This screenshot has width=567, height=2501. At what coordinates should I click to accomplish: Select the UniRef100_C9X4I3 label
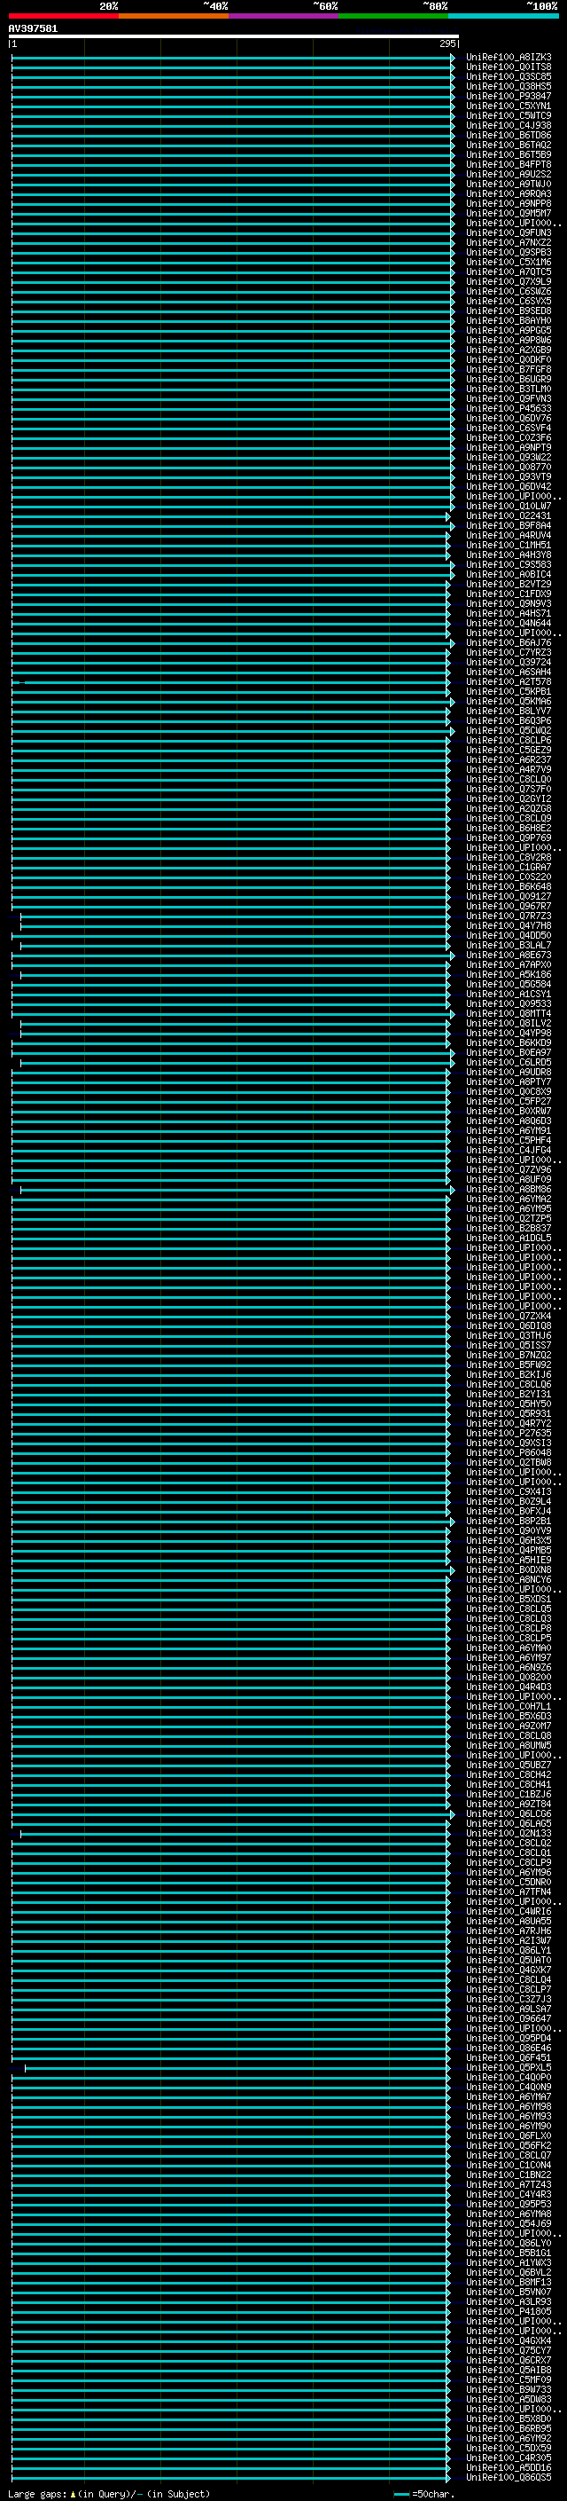pos(509,1491)
